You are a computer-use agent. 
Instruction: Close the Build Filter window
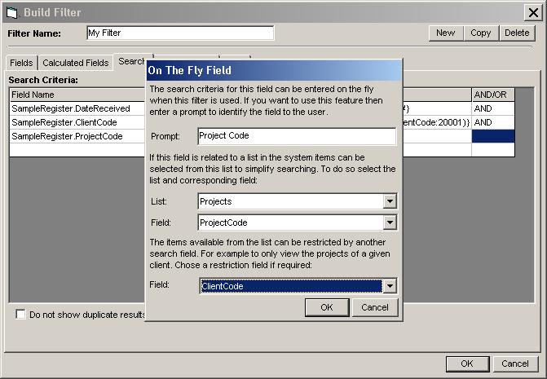pyautogui.click(x=532, y=12)
